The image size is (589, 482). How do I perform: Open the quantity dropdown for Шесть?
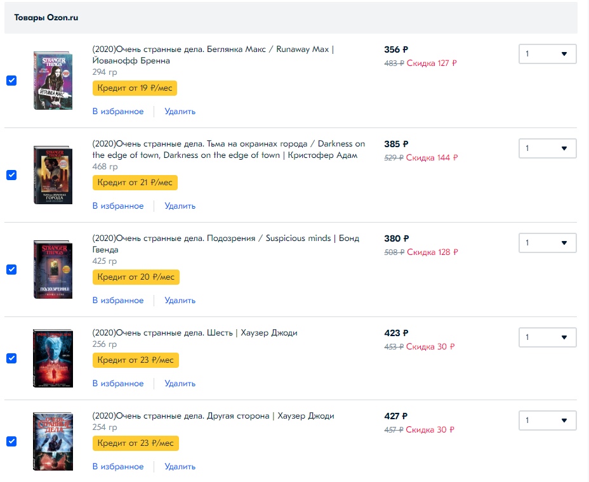point(547,337)
